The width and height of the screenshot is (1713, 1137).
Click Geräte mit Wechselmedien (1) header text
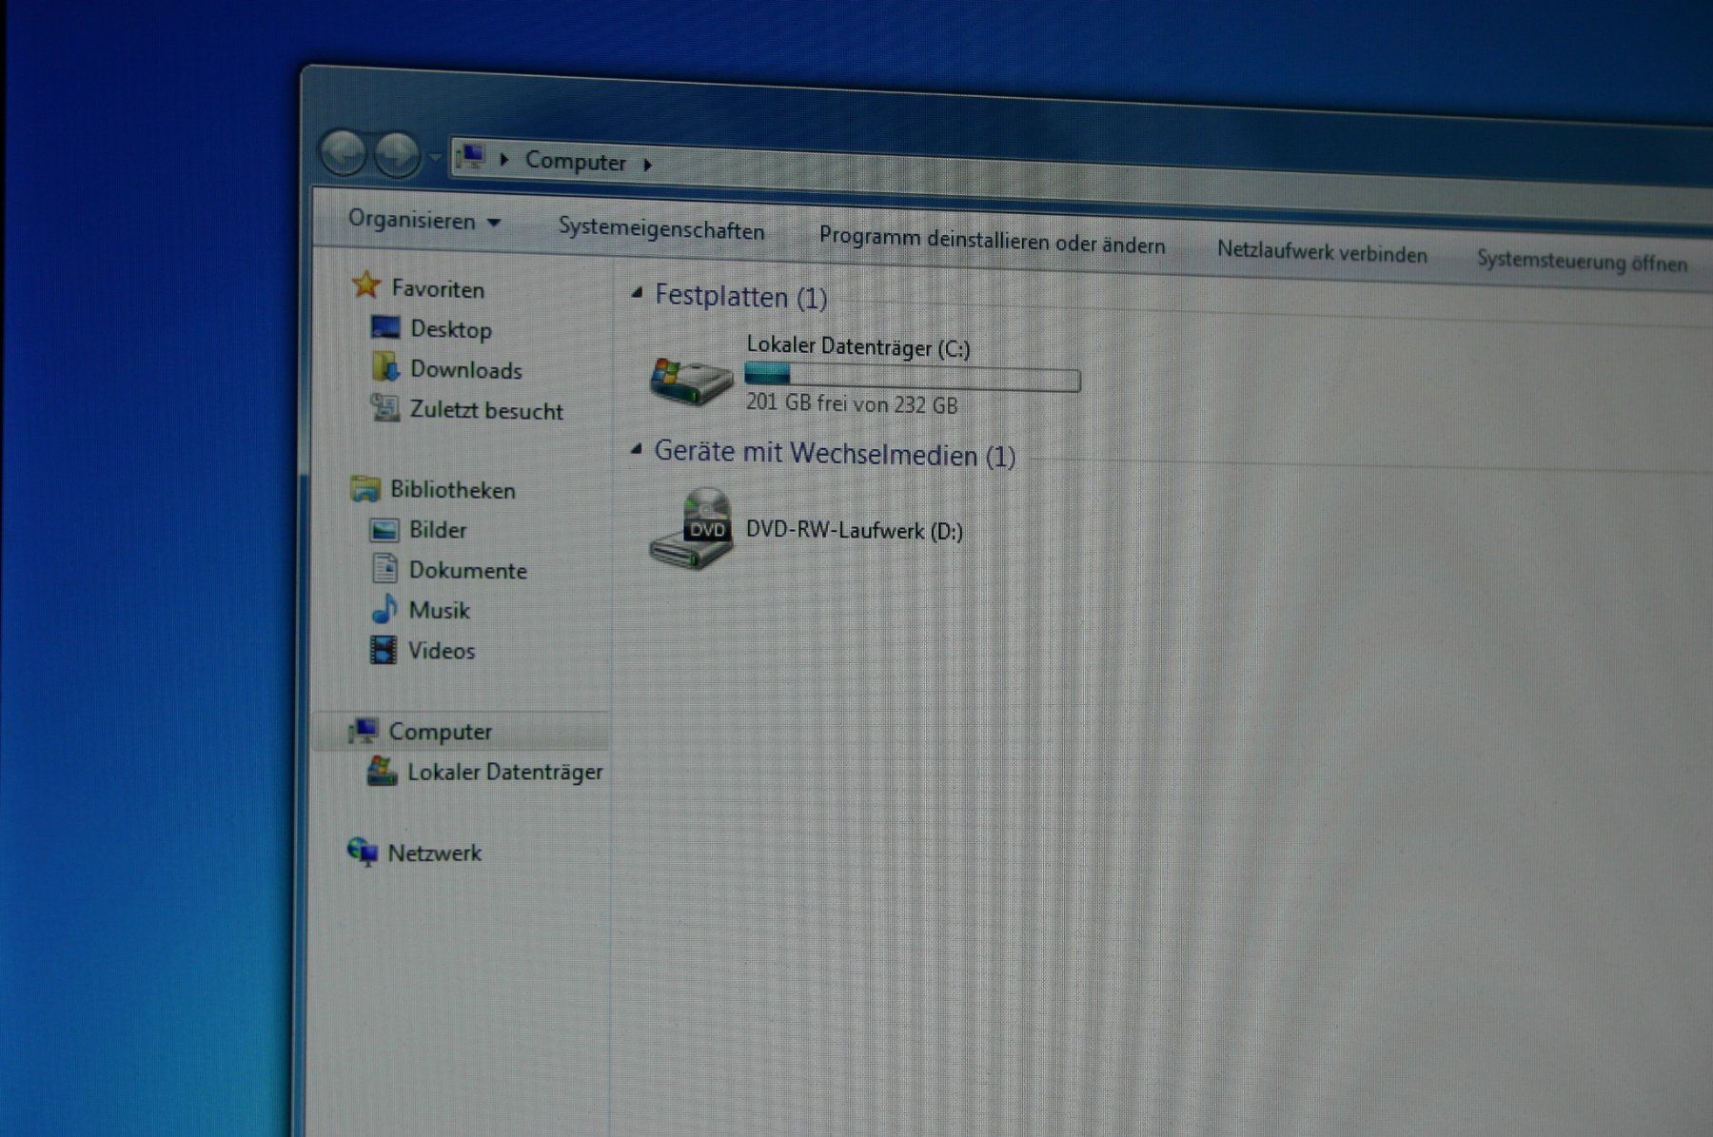[x=835, y=453]
